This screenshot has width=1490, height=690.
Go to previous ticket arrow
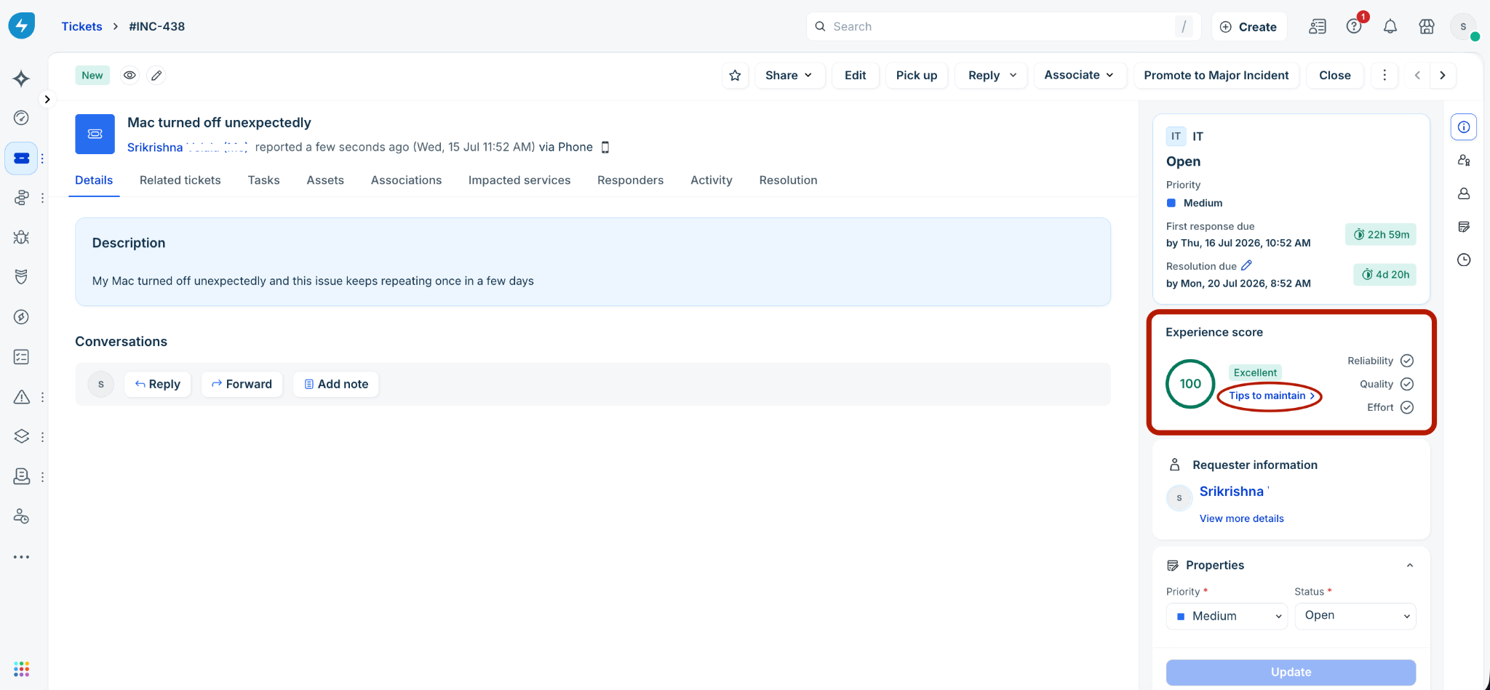click(1417, 76)
